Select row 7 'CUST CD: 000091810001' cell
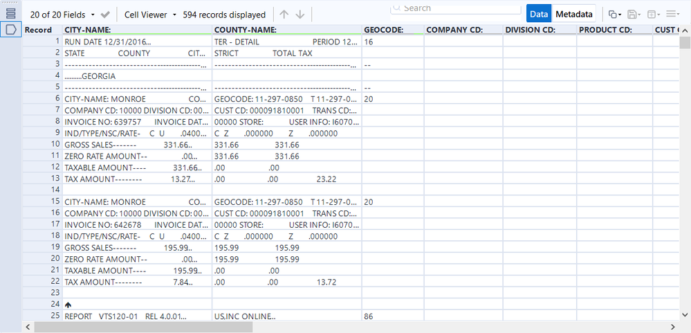This screenshot has width=691, height=333. [x=287, y=111]
